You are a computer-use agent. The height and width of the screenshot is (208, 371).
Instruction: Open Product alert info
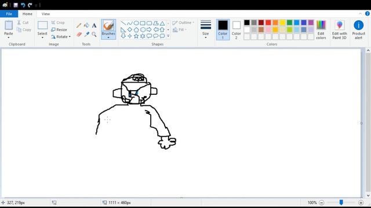pyautogui.click(x=358, y=29)
